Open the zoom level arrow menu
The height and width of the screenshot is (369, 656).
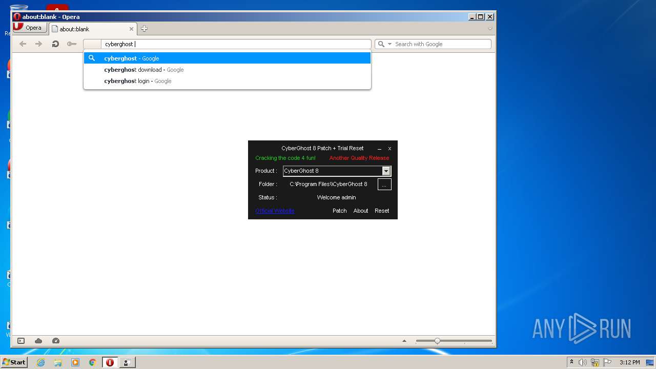[404, 341]
